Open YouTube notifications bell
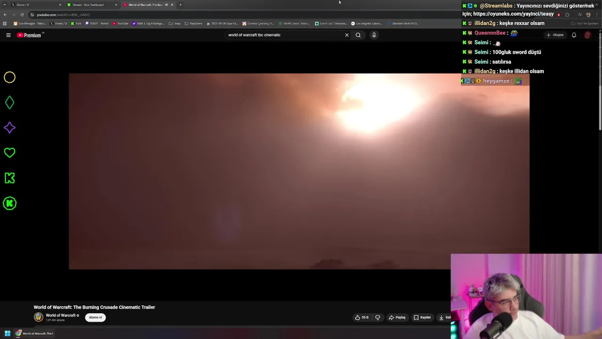The image size is (602, 339). point(574,35)
